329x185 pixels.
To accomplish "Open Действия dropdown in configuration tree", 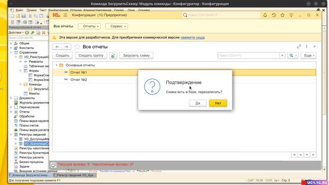I will pyautogui.click(x=16, y=32).
